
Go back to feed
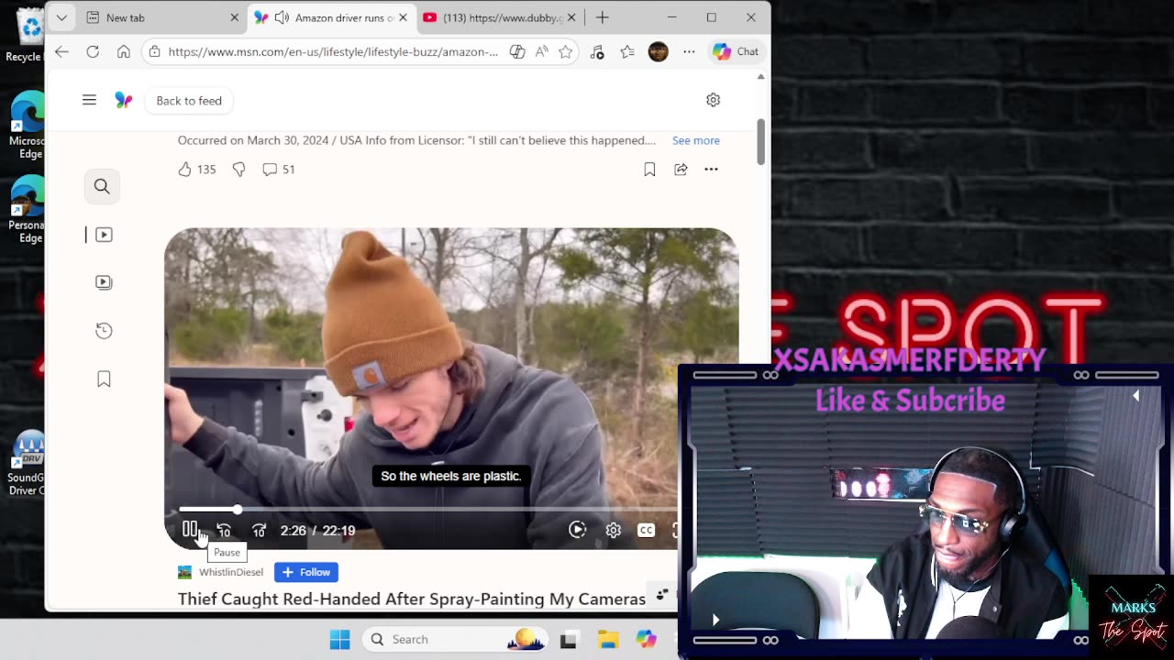[x=189, y=101]
